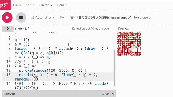This screenshot has width=173, height=97.
Task: Place cursor on line 7 'a = [];'
Action: coord(22,44)
